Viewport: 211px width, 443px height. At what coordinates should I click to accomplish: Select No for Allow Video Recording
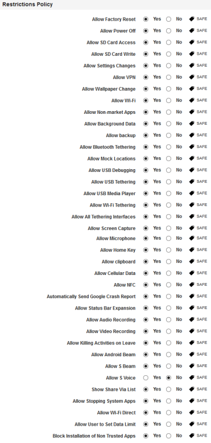[x=168, y=331]
